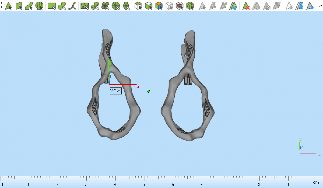Pick the rectangle brush marking tool

(51, 6)
